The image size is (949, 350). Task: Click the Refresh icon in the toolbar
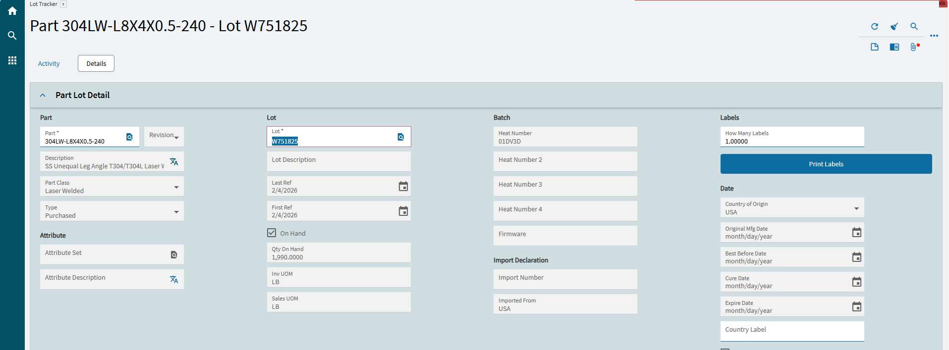[875, 27]
